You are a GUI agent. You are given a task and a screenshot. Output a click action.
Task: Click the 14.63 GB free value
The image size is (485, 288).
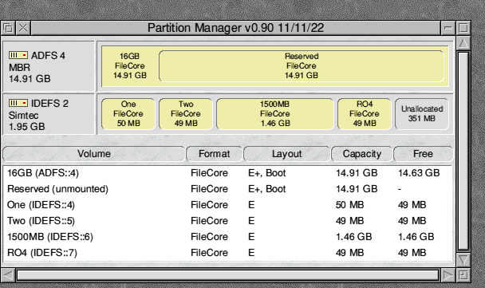(x=419, y=173)
